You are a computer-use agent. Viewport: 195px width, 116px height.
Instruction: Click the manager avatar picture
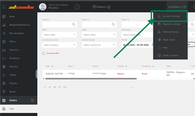pos(43,7)
